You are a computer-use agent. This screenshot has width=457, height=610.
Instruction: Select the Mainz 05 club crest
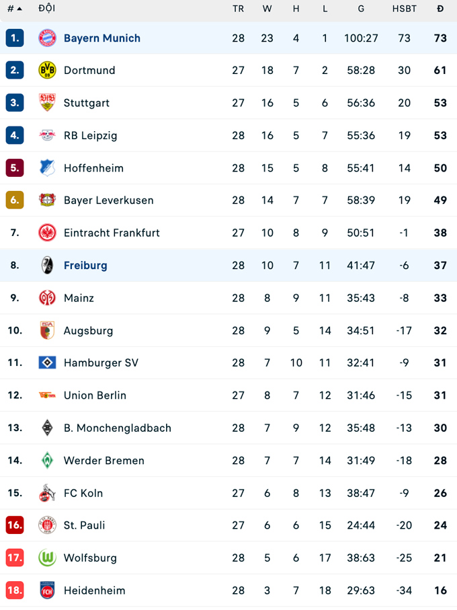[47, 298]
